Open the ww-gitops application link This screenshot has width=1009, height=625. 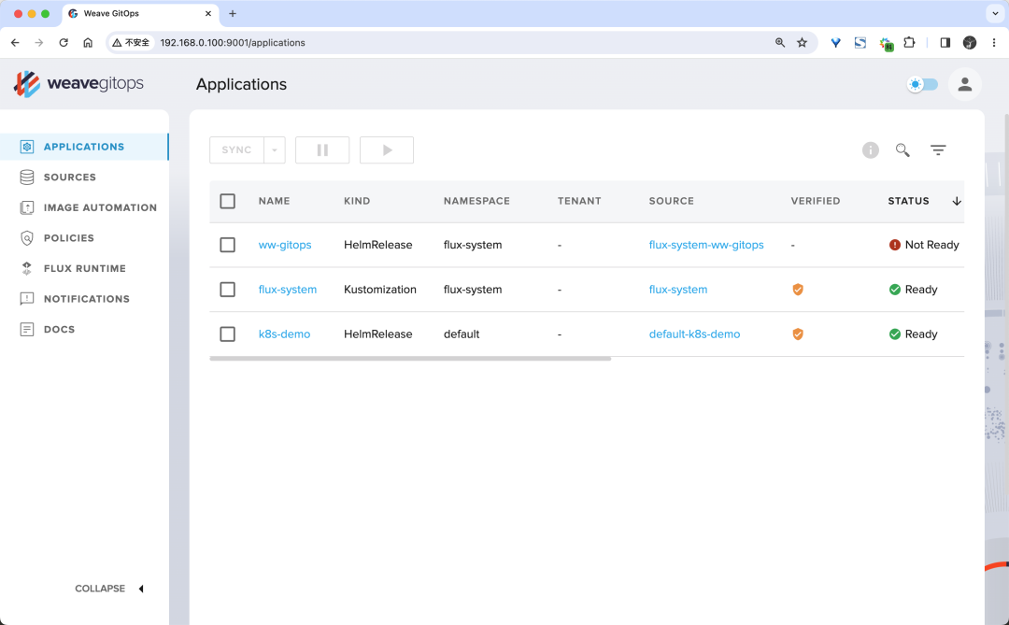pos(285,245)
